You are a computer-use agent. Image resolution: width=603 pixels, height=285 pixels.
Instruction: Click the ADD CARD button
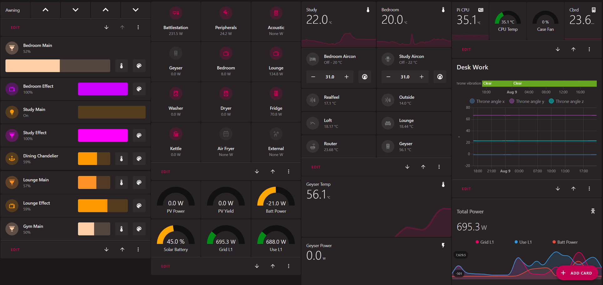point(577,273)
